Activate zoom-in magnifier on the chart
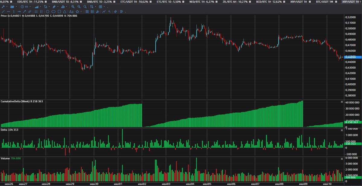The height and width of the screenshot is (186, 362). click(x=73, y=6)
